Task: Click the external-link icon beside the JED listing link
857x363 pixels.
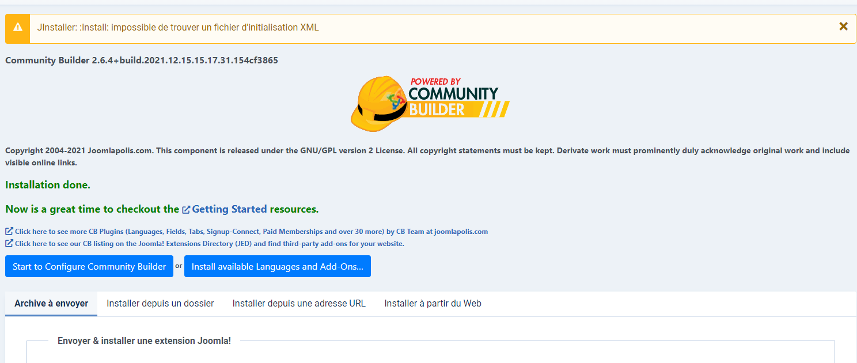Action: pyautogui.click(x=9, y=244)
